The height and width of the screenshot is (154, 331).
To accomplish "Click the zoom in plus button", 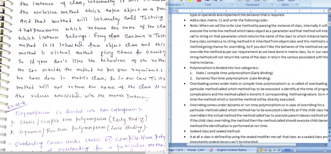I will 325,150.
